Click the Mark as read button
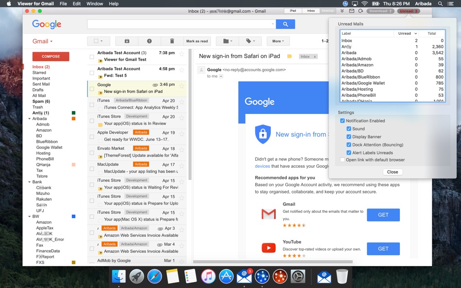 point(197,41)
